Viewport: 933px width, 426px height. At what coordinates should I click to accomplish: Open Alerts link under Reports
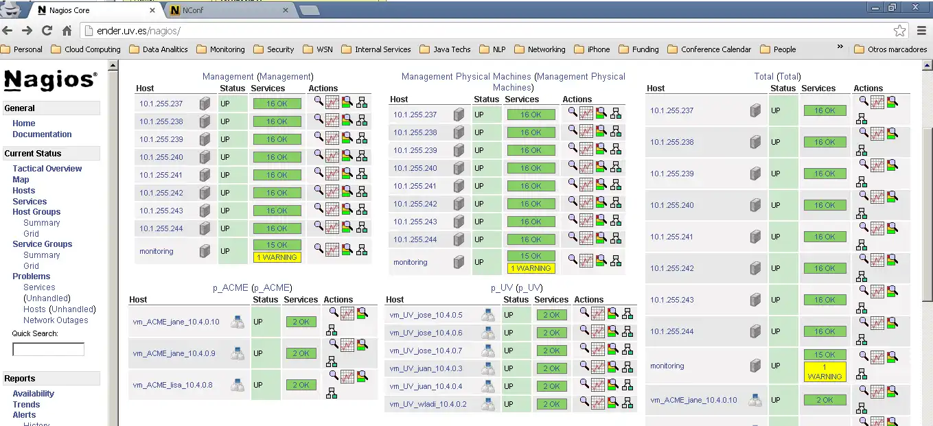[x=24, y=415]
